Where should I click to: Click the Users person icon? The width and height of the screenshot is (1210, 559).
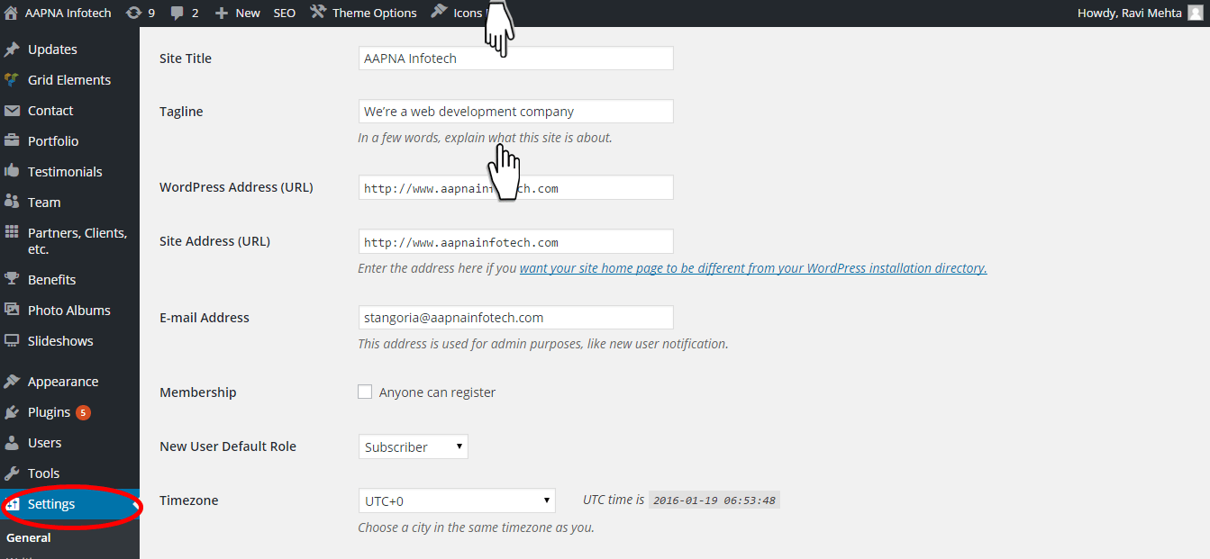(x=12, y=443)
